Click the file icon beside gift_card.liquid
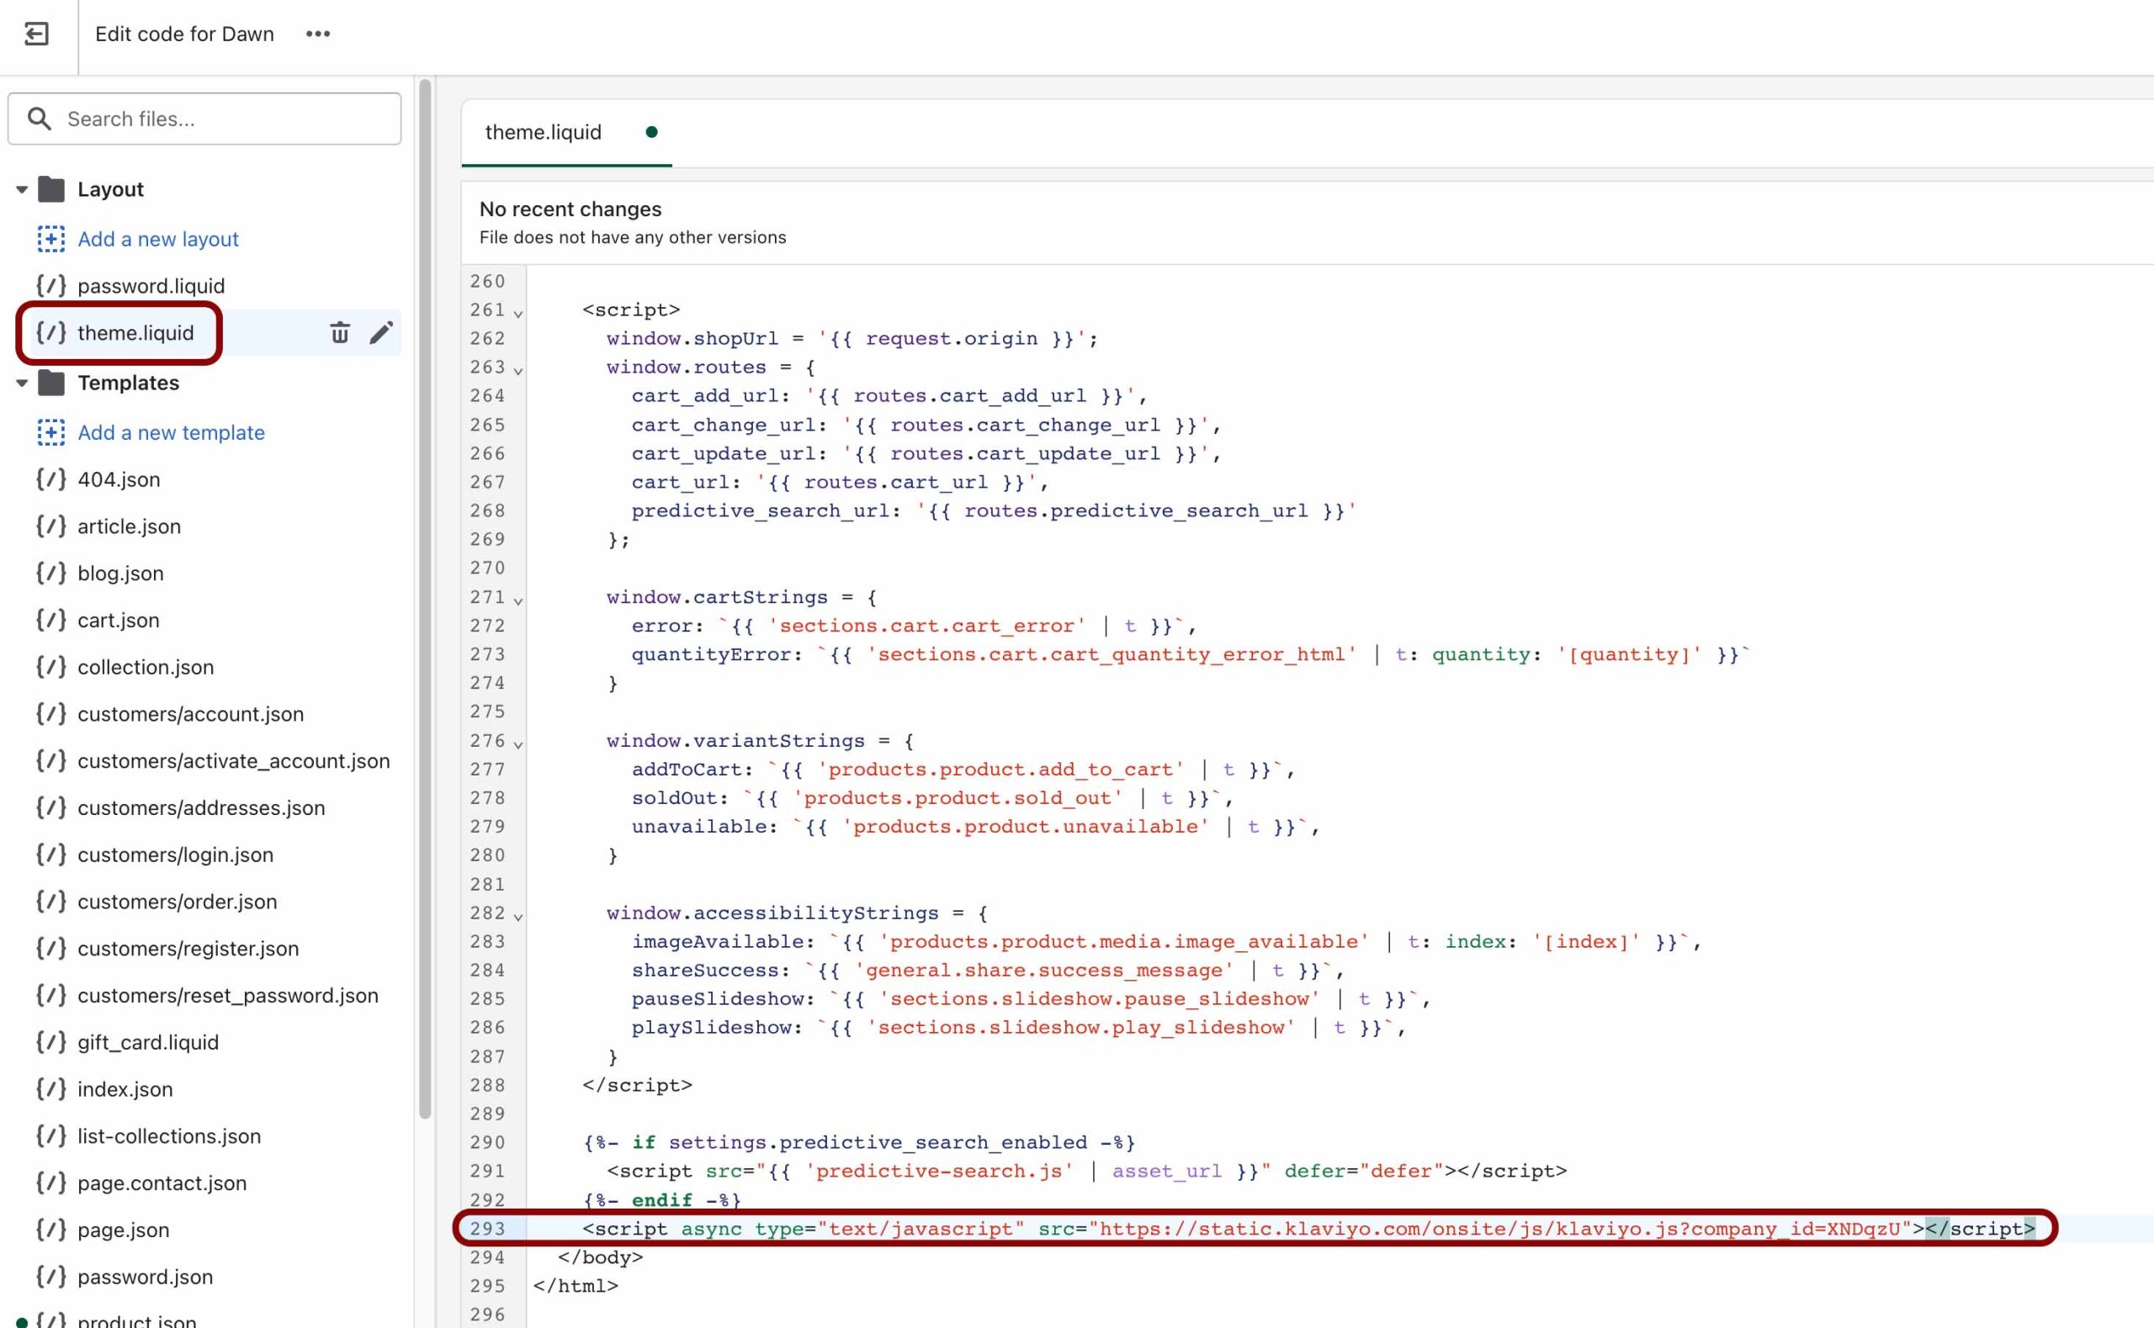Screen dimensions: 2154x1328 51,1042
